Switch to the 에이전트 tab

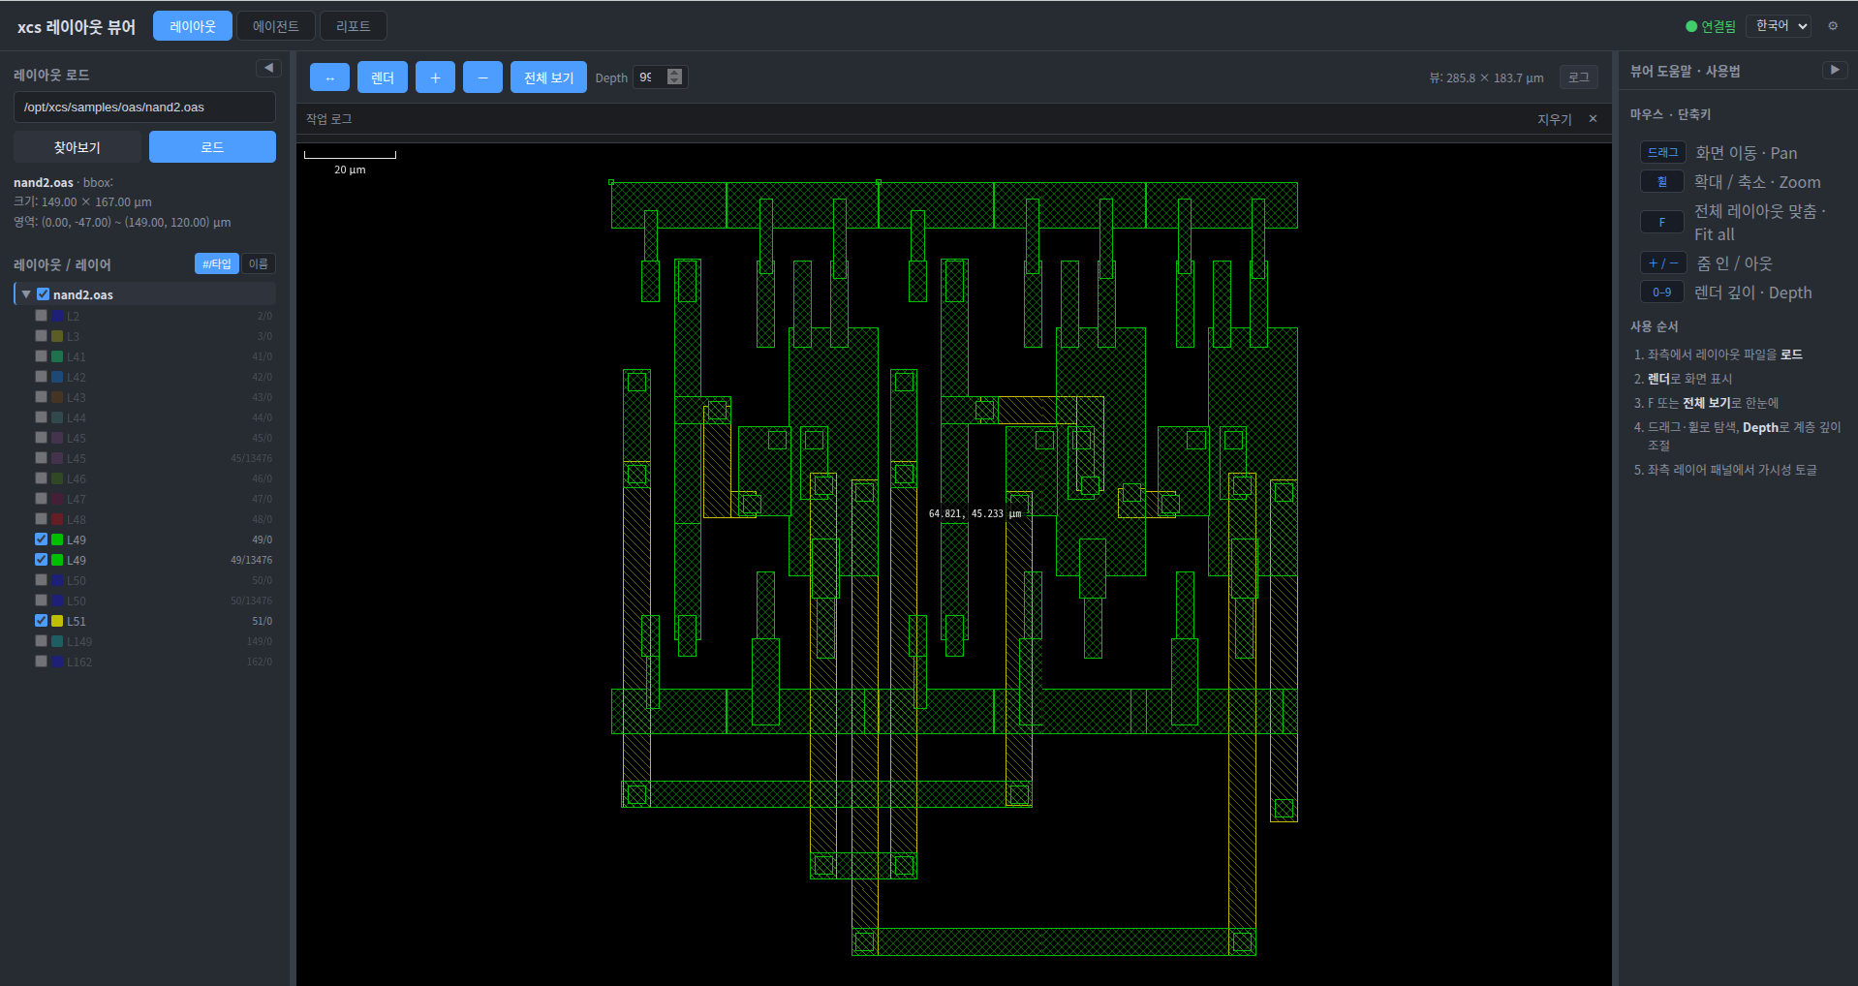[x=276, y=26]
